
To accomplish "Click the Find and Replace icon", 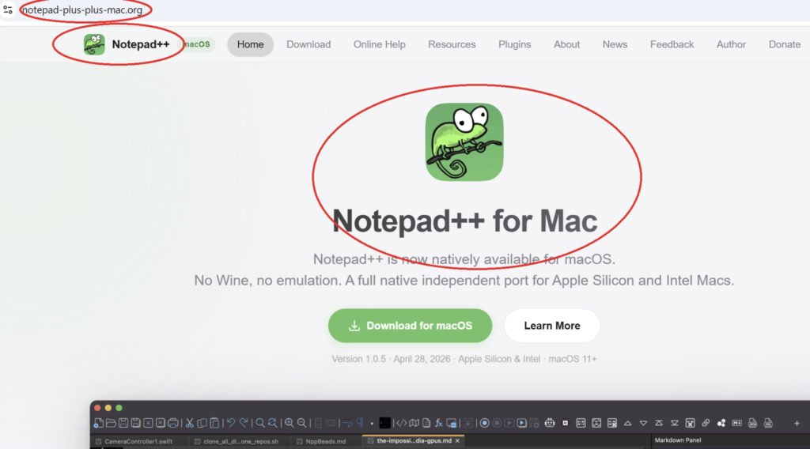I will click(273, 423).
